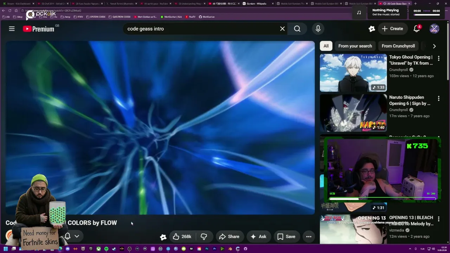Screen dimensions: 450x253
Task: Toggle channel notification bell under the video
Action: coord(67,236)
